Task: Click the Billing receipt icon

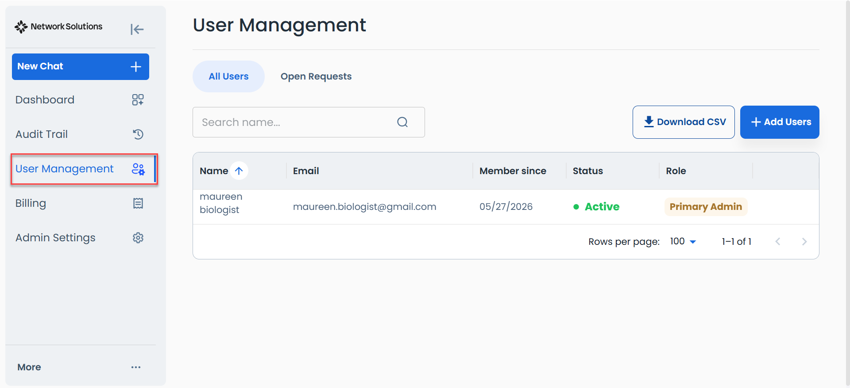Action: coord(138,203)
